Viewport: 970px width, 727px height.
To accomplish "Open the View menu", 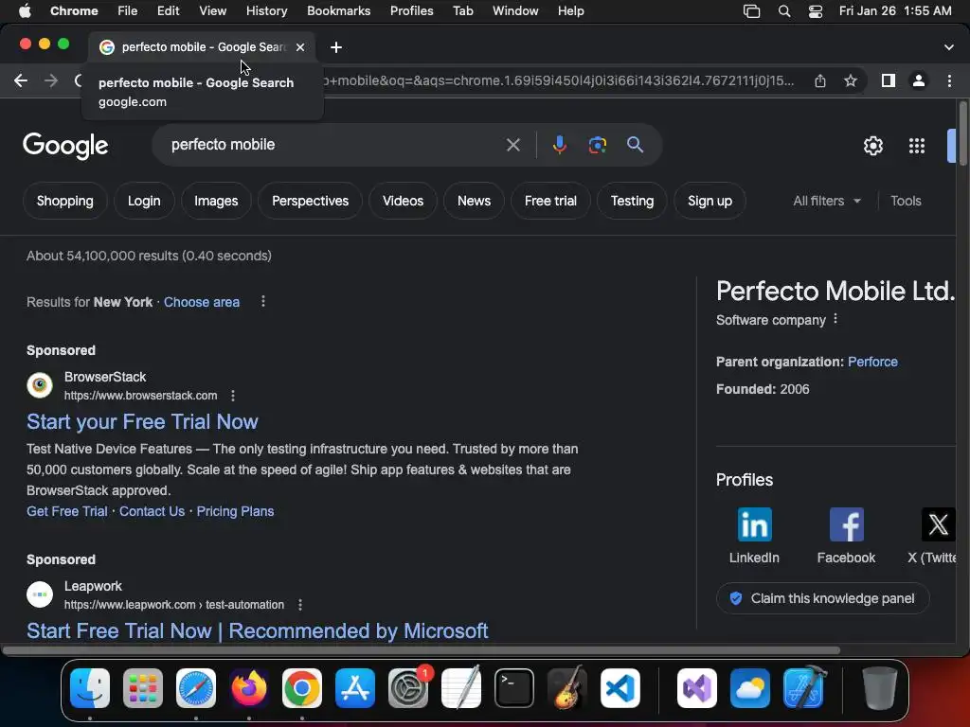I will [212, 11].
